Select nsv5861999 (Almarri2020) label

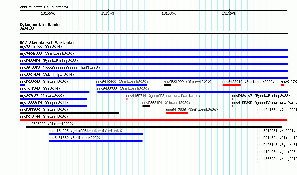(188, 82)
